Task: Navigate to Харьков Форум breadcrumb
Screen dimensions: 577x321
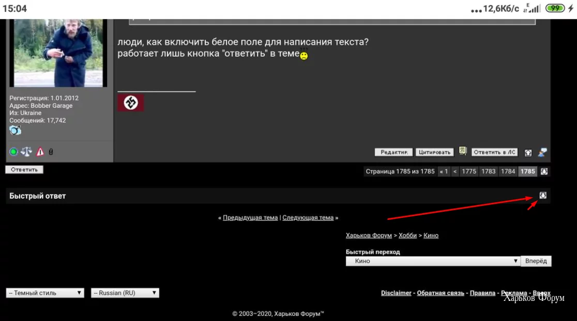Action: coord(369,235)
